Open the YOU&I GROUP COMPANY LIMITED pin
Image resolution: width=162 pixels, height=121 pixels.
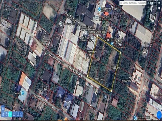pos(78,27)
